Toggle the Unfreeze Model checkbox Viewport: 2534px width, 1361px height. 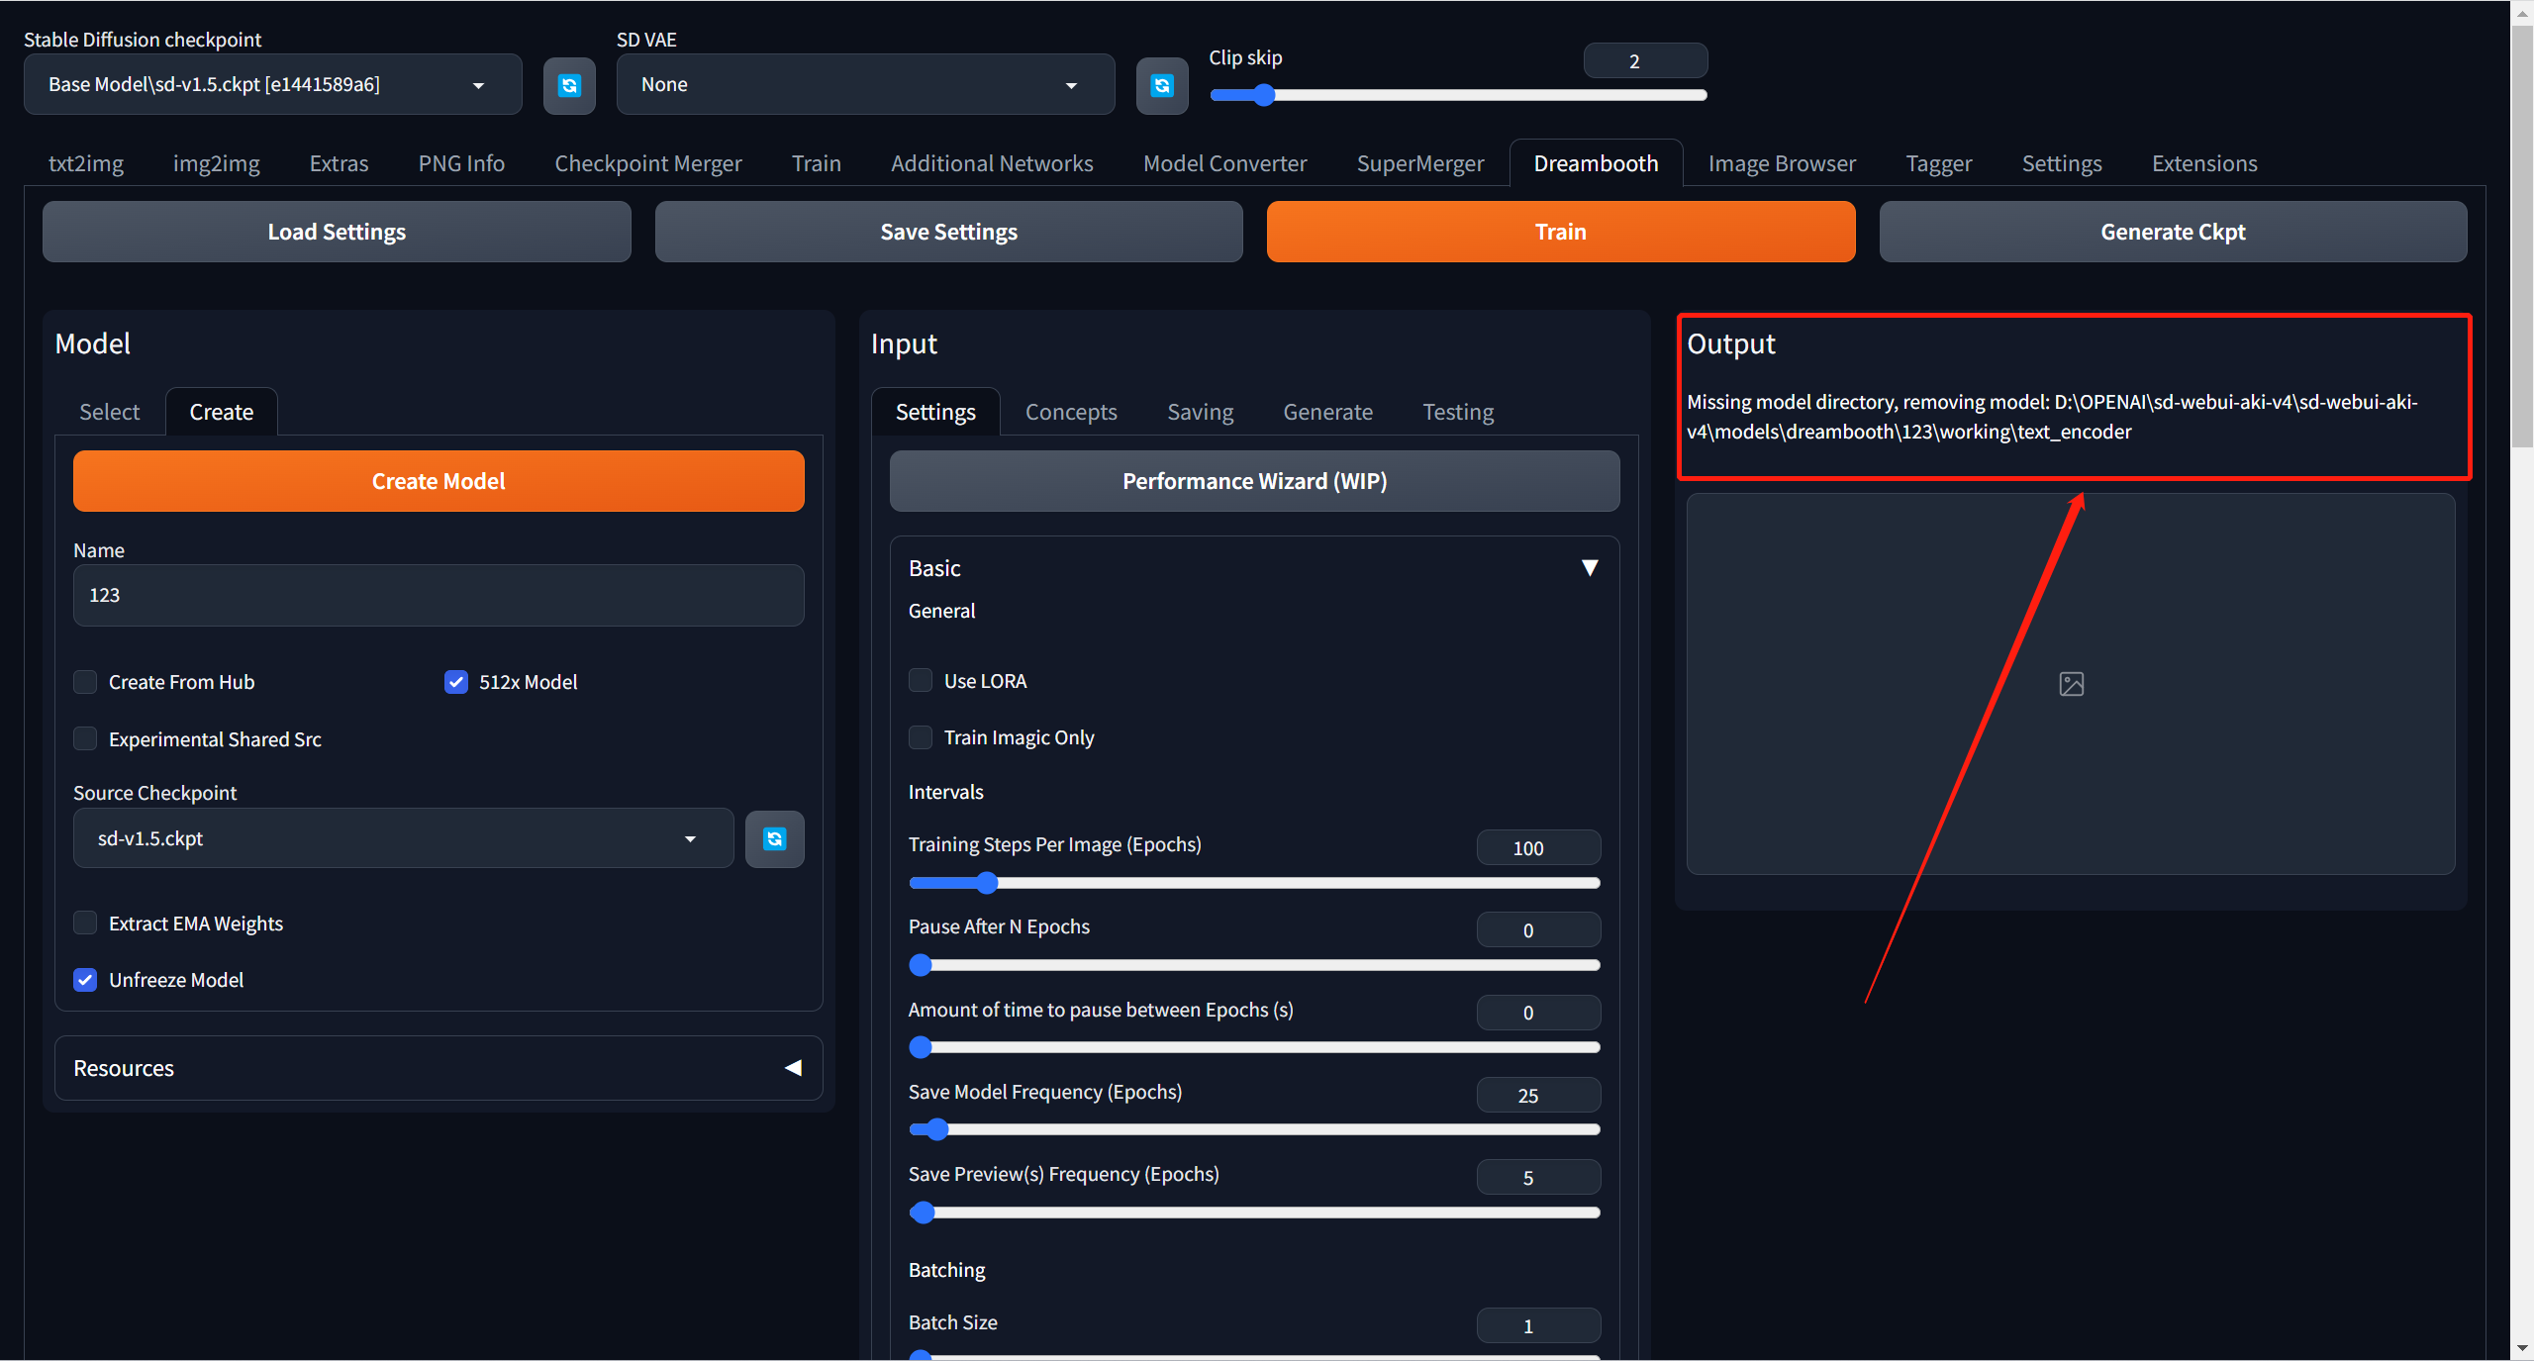point(86,980)
